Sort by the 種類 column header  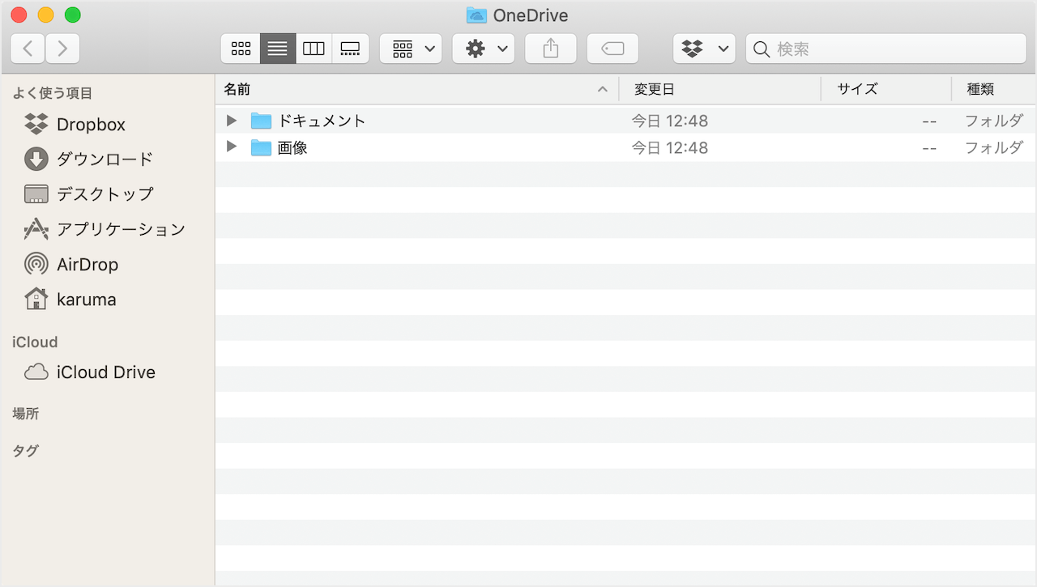coord(994,89)
